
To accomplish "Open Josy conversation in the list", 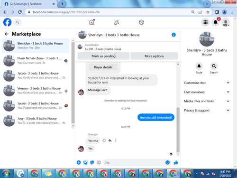I will (x=36, y=121).
